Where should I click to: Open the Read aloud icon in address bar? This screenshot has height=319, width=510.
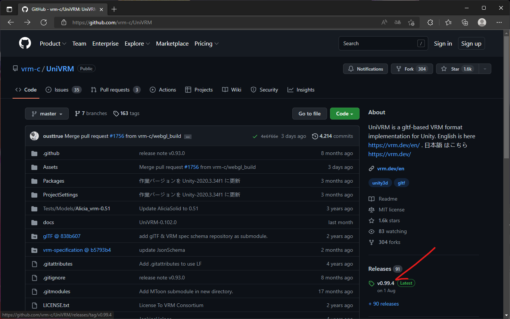click(384, 22)
